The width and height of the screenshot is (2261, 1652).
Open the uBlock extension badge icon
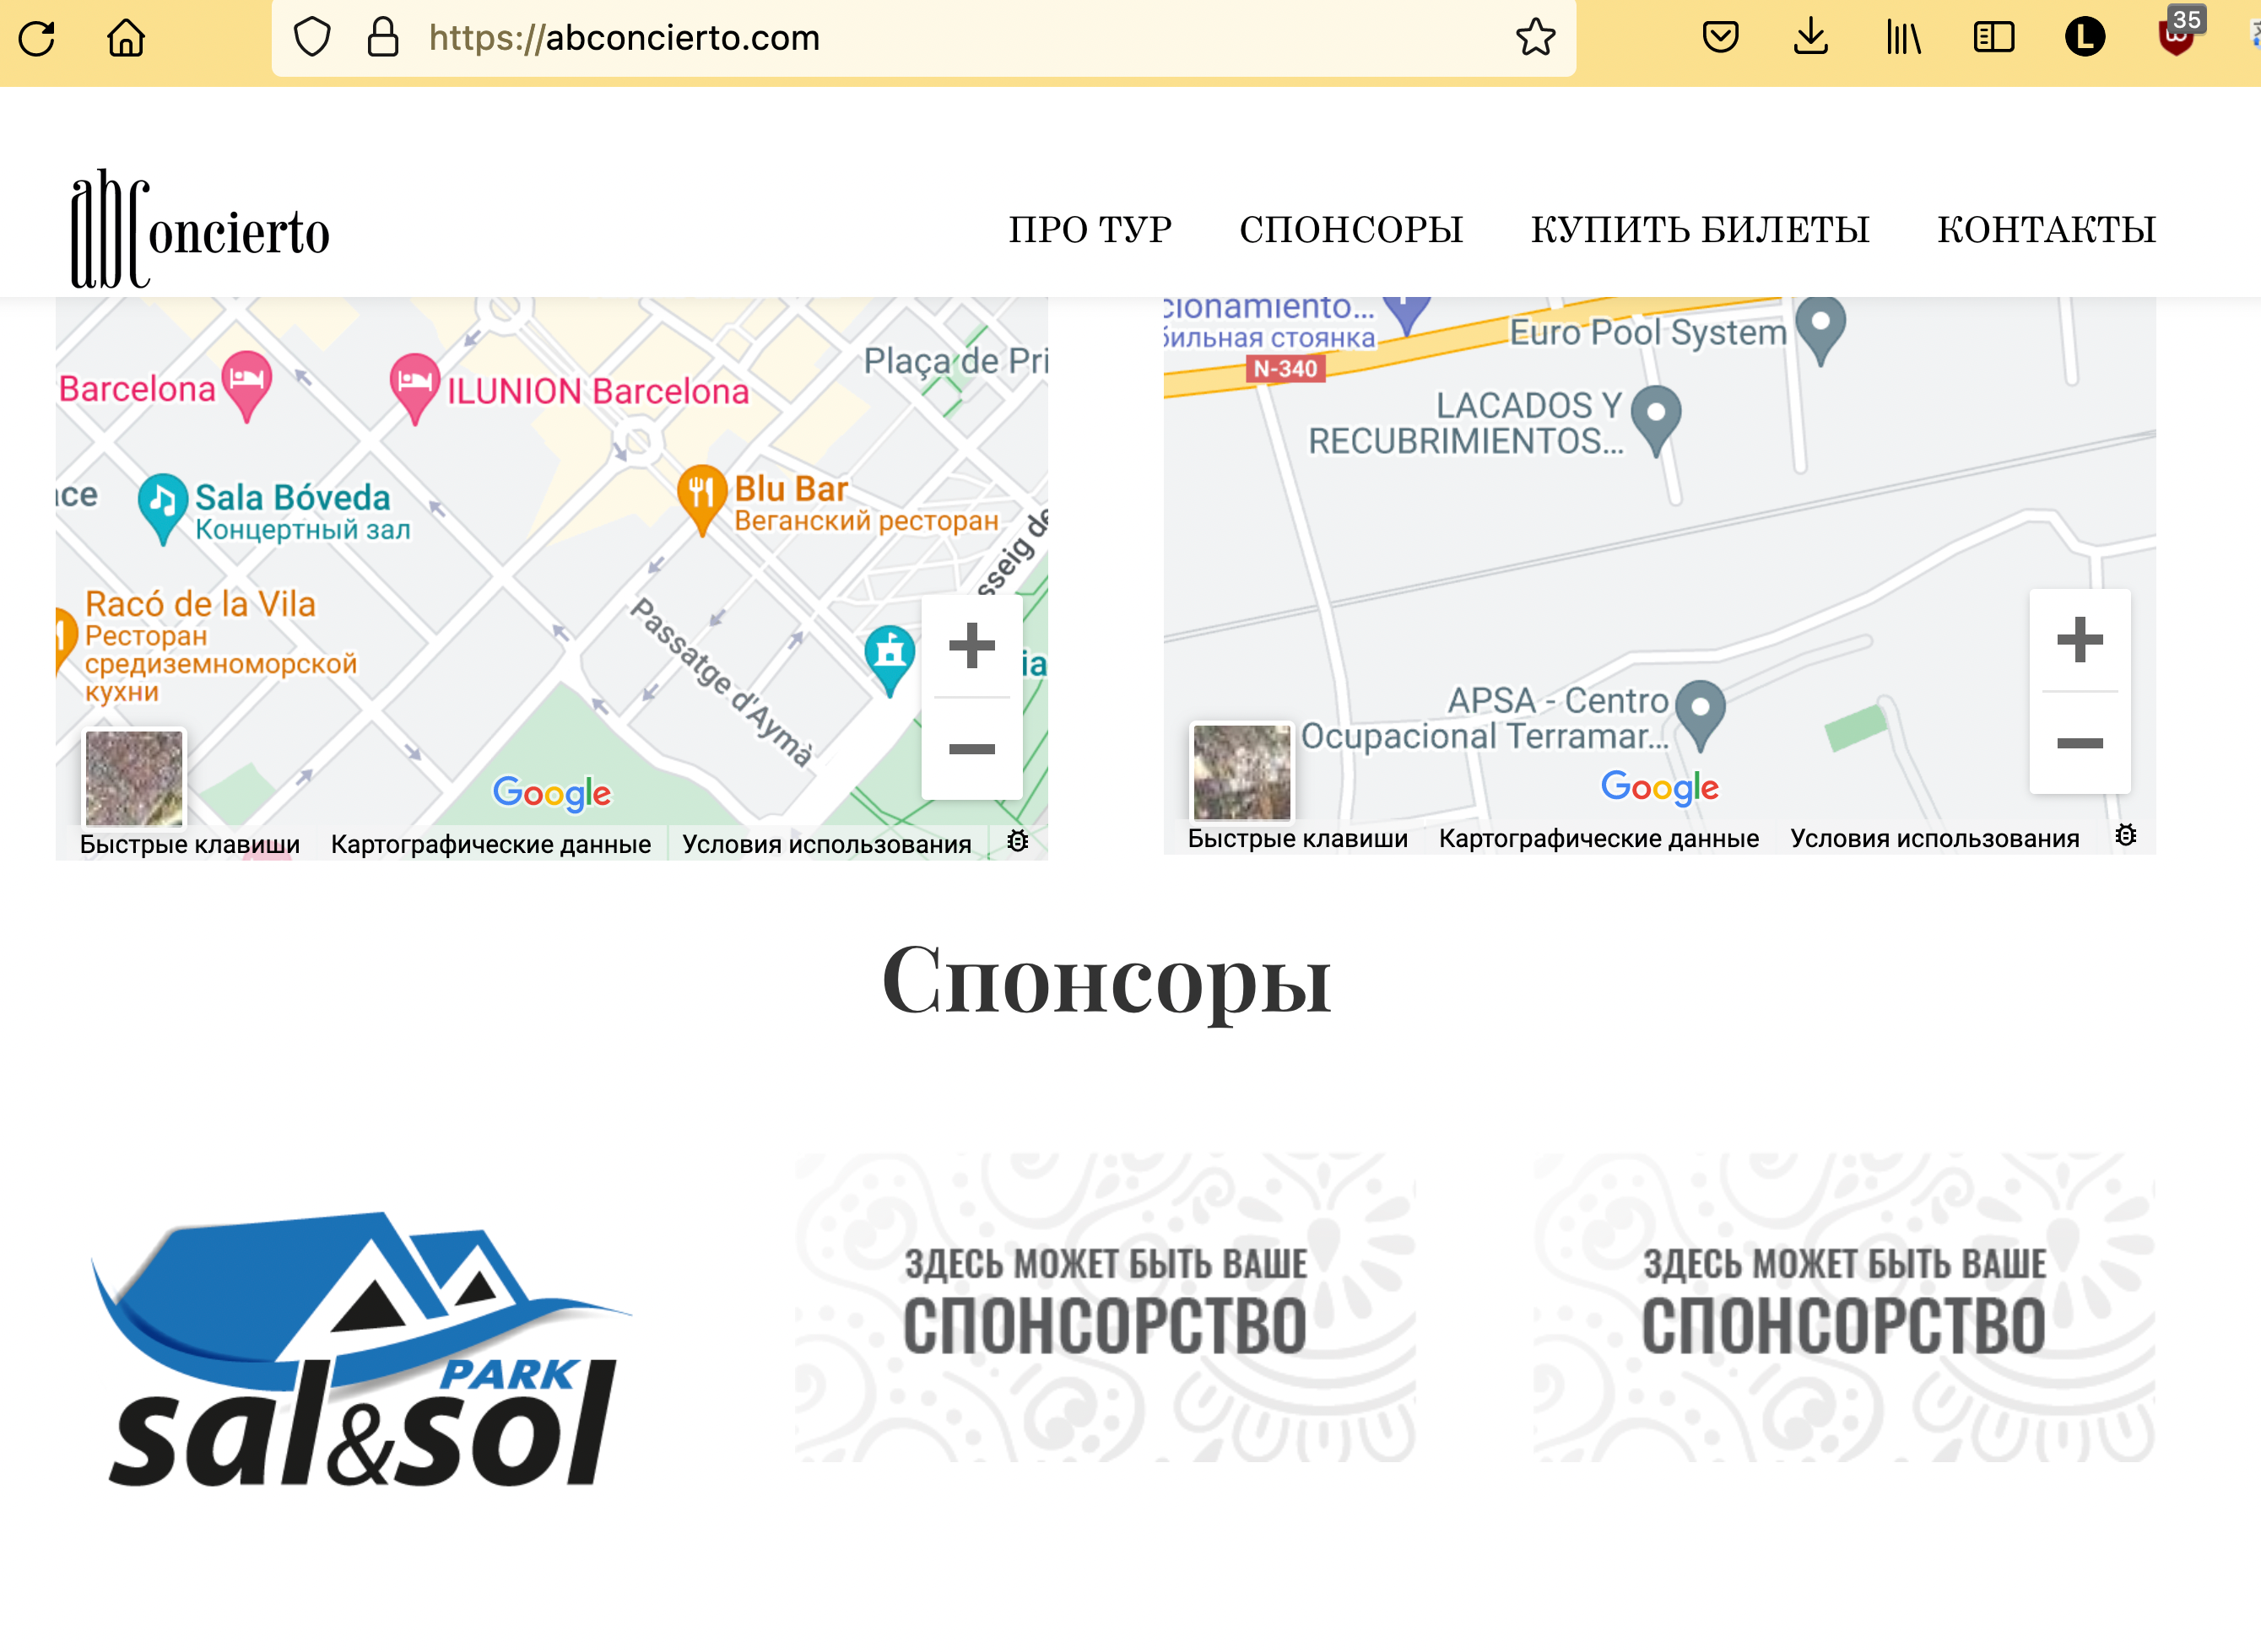pyautogui.click(x=2177, y=36)
